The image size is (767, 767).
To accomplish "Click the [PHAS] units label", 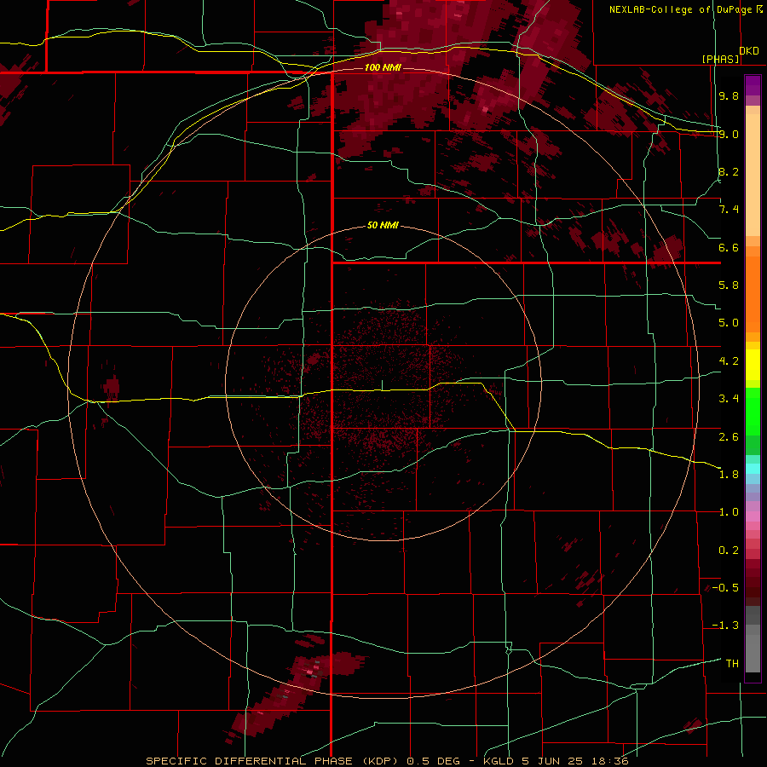I will coord(720,60).
